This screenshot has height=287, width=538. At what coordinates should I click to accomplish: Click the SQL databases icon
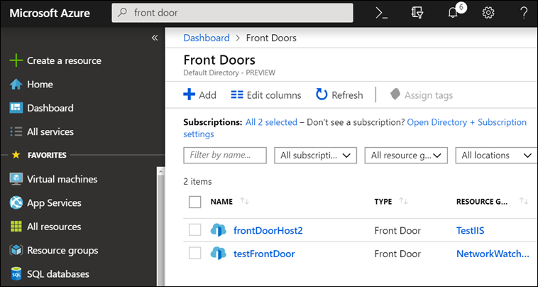[x=16, y=274]
